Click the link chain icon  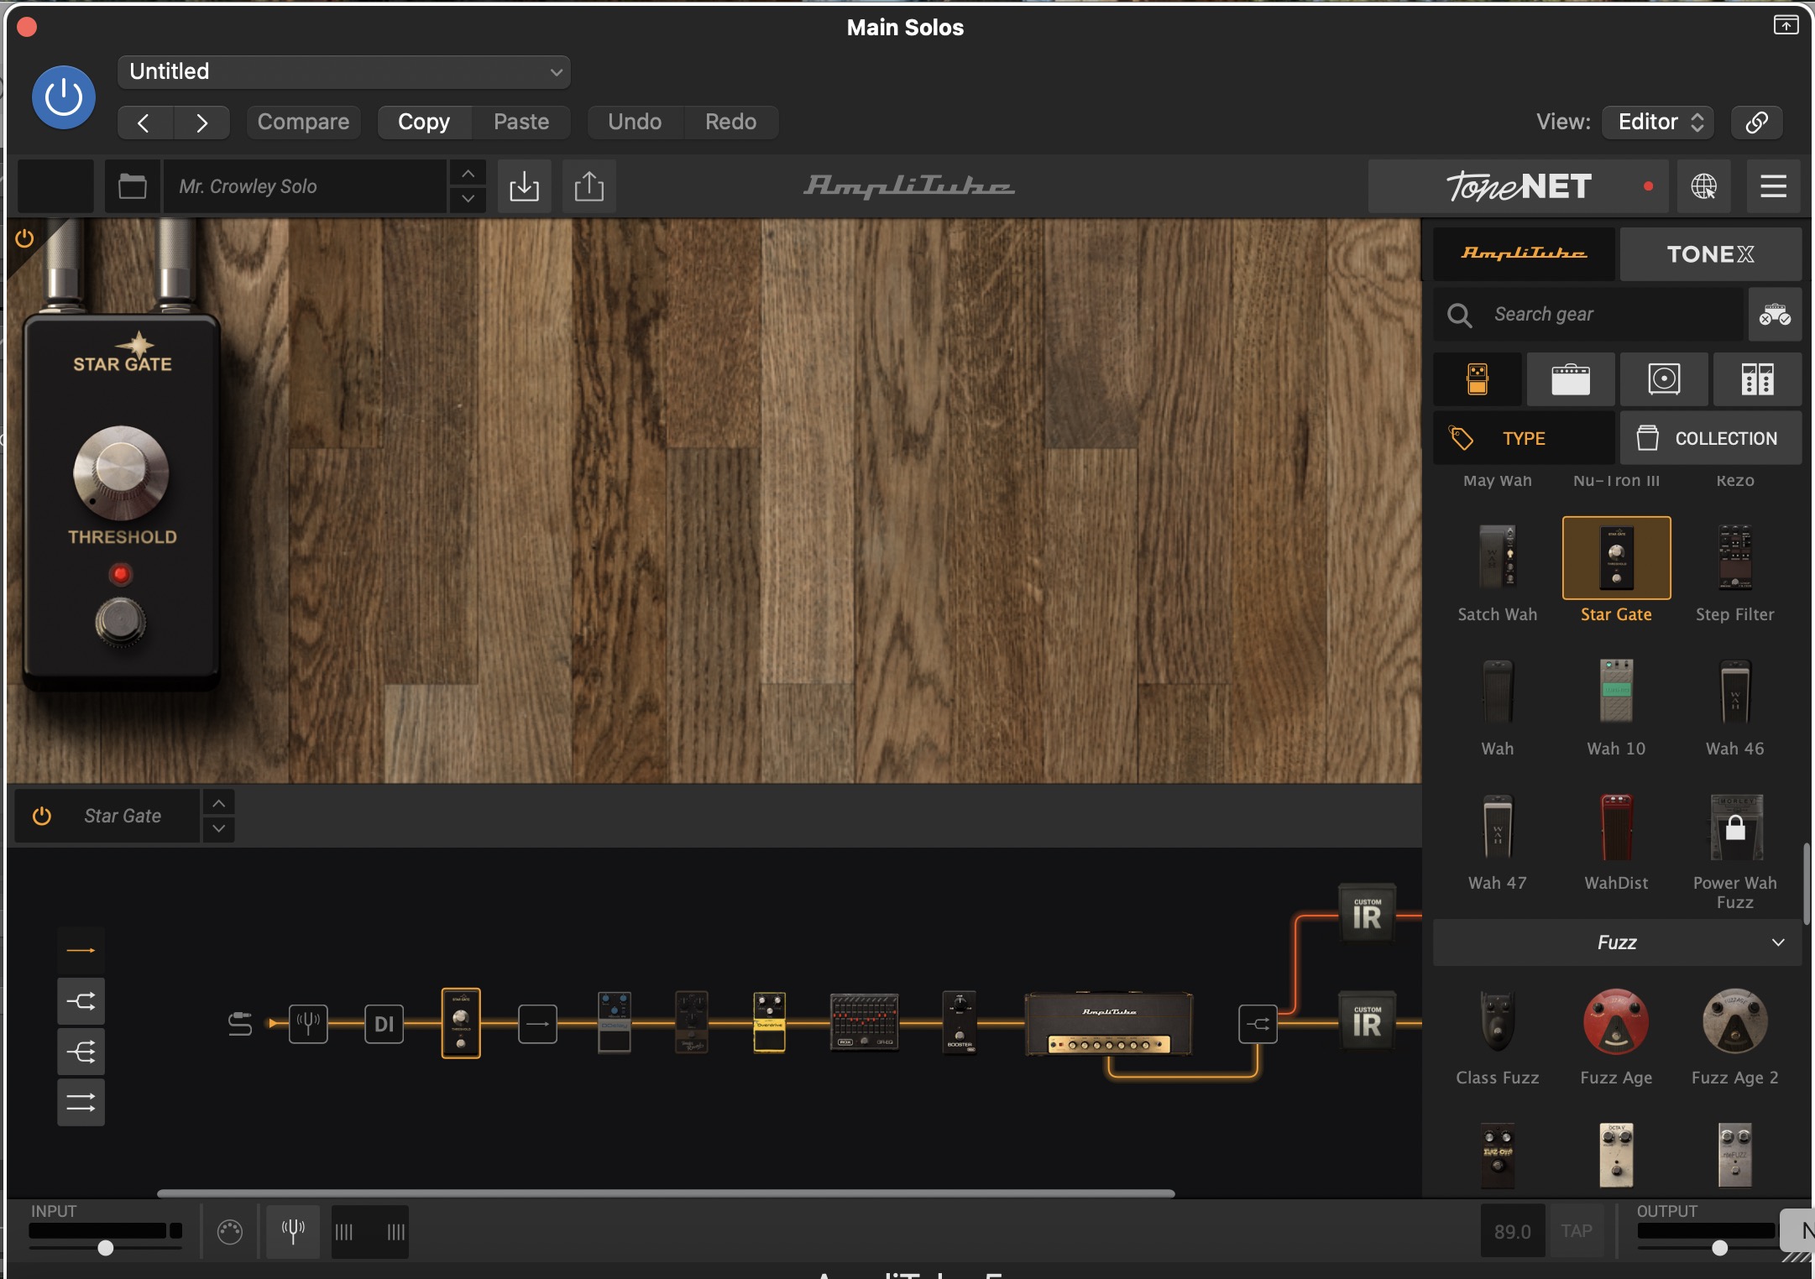click(1756, 123)
